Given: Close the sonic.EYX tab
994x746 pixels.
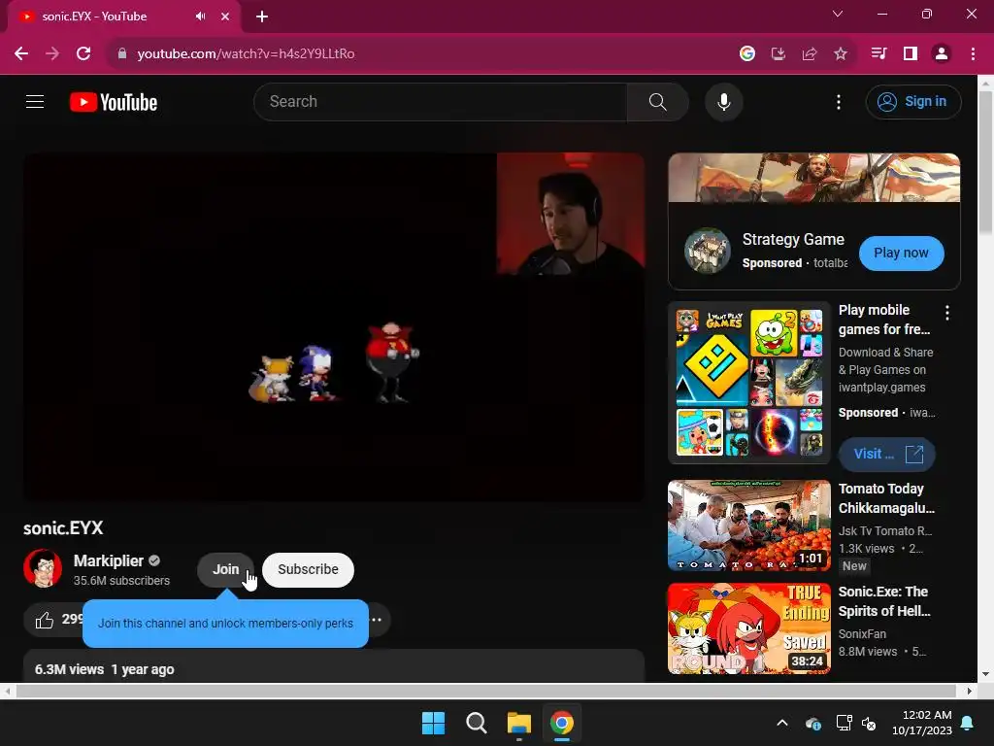Looking at the screenshot, I should click(x=225, y=17).
